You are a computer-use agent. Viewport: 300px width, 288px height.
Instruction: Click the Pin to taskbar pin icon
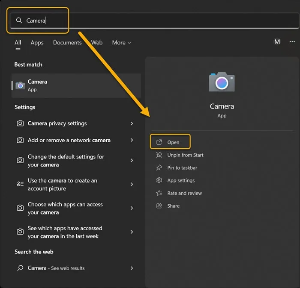click(x=159, y=168)
